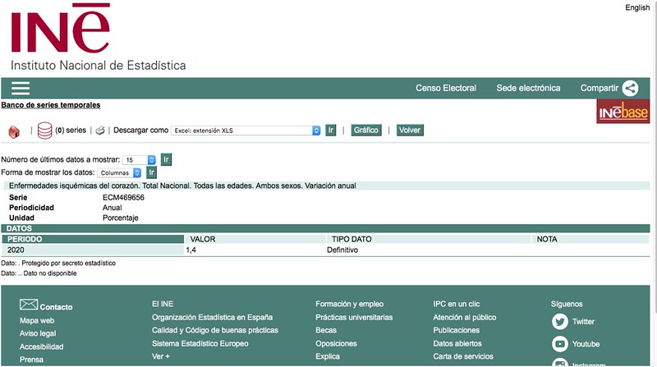Click Ir next to display form
This screenshot has height=367, width=657.
[151, 172]
